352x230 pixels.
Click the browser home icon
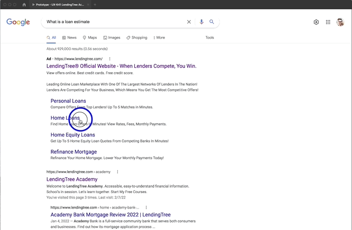point(24,4)
